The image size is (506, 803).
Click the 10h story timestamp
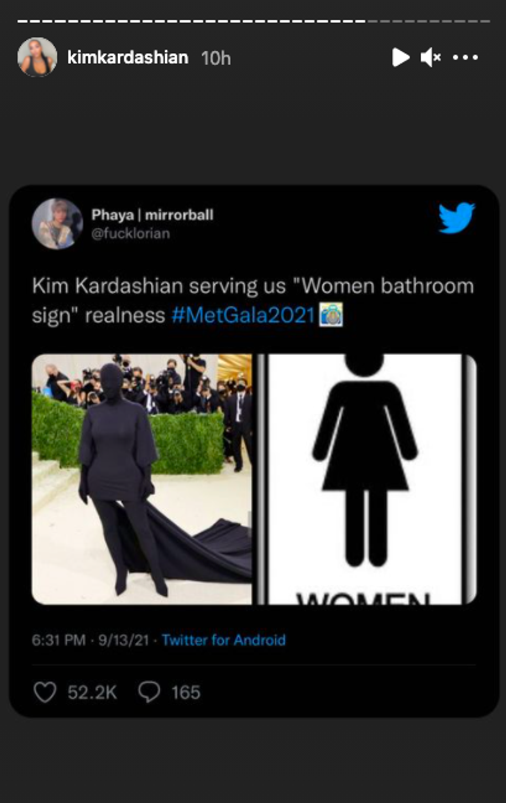point(216,58)
